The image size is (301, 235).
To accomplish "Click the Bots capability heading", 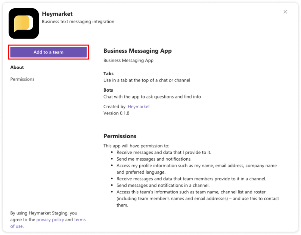I will (x=108, y=90).
